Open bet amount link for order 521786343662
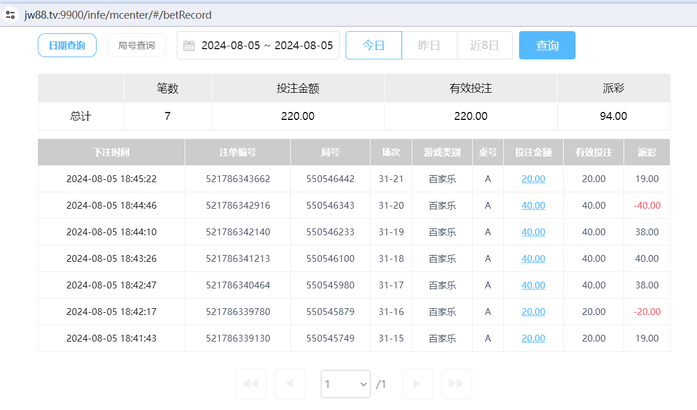Screen dimensions: 697x410 pyautogui.click(x=533, y=179)
